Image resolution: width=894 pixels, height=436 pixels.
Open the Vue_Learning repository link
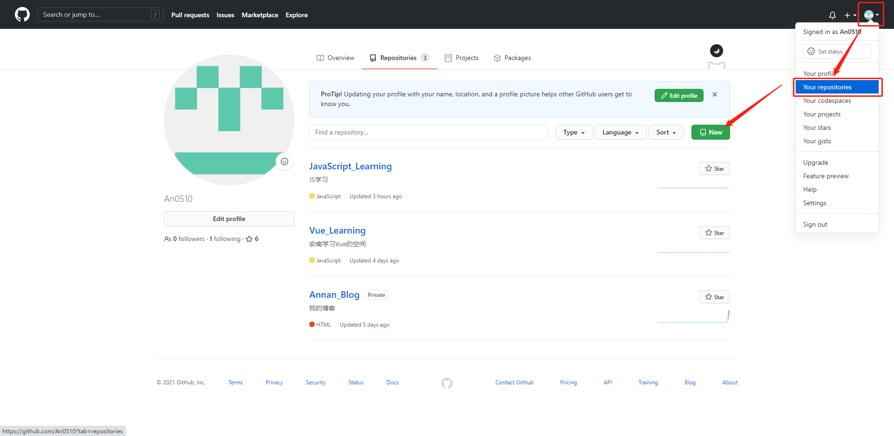pos(337,230)
